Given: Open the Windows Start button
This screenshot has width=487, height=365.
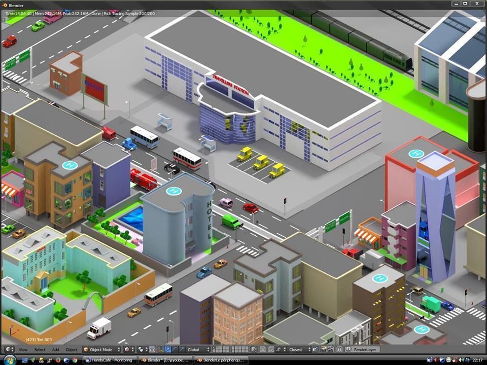Looking at the screenshot, I should pyautogui.click(x=10, y=360).
